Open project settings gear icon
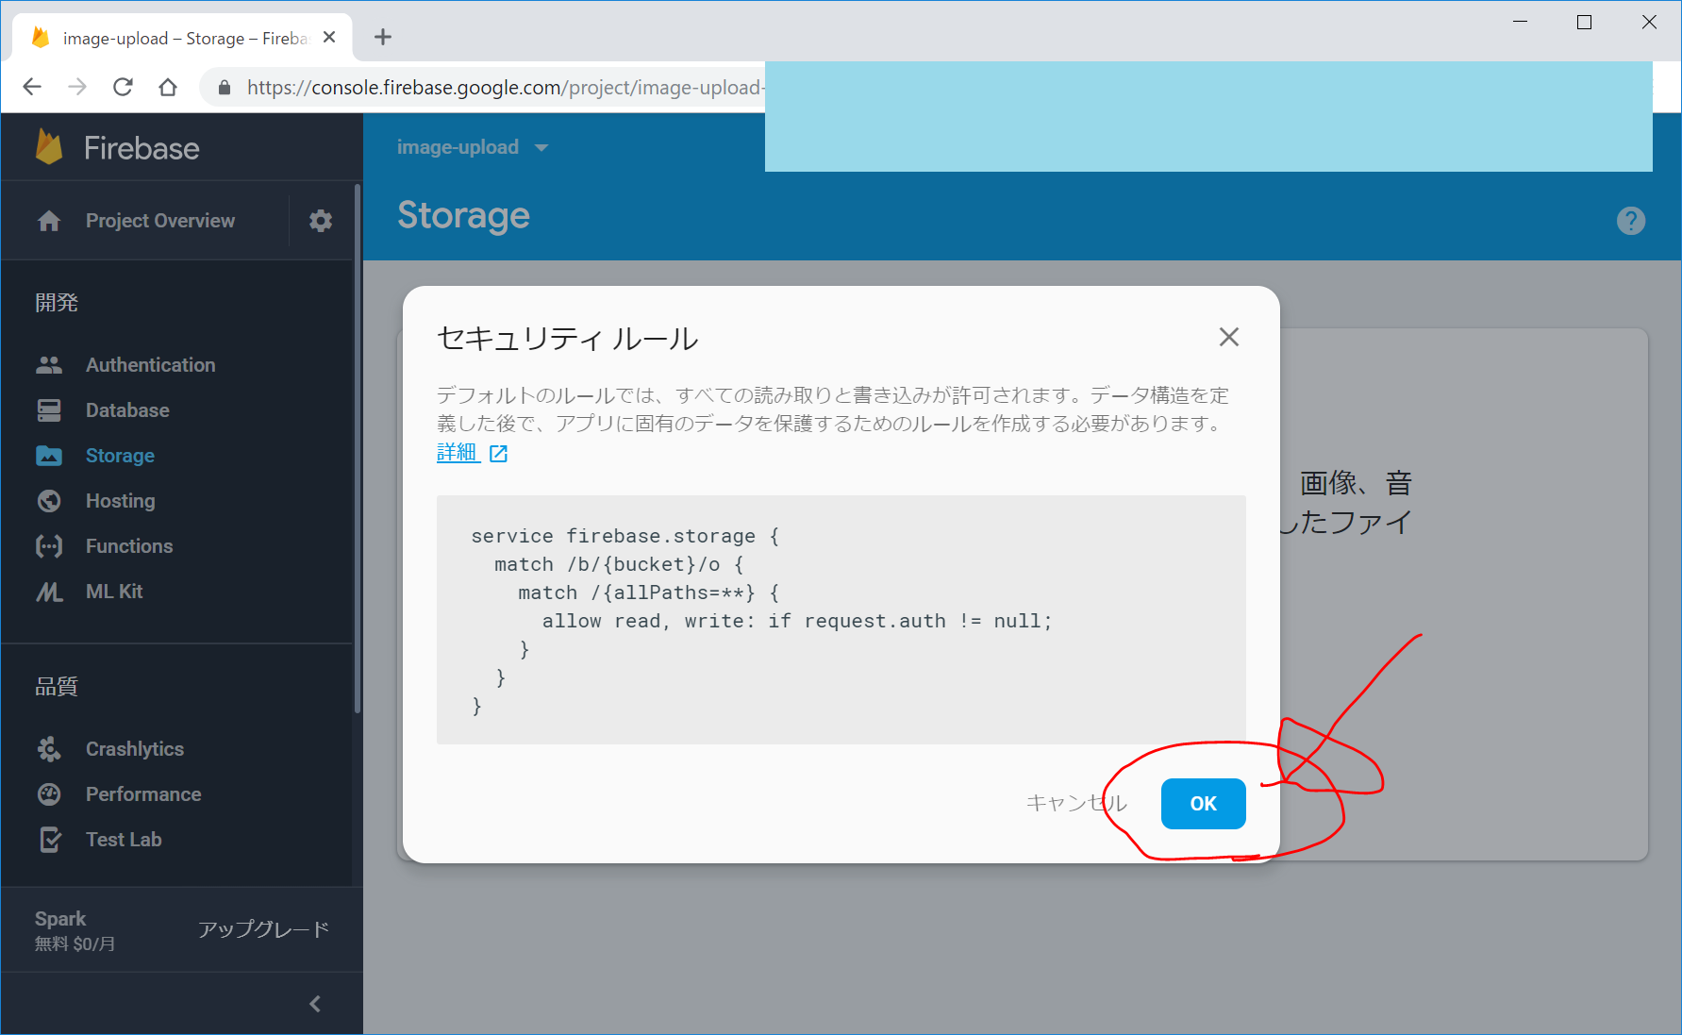The height and width of the screenshot is (1035, 1682). pos(321,221)
